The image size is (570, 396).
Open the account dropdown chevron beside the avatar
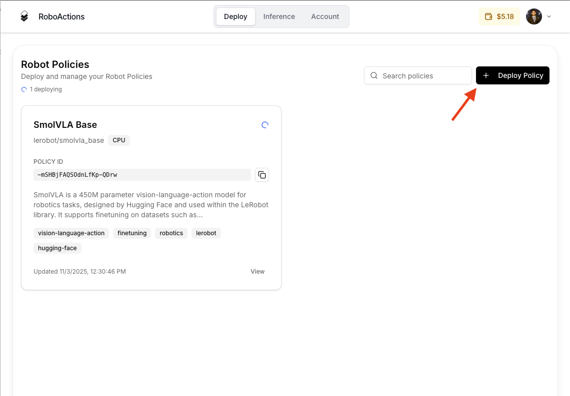[x=548, y=16]
